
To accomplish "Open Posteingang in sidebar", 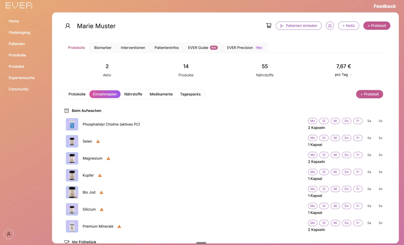I will (x=19, y=33).
